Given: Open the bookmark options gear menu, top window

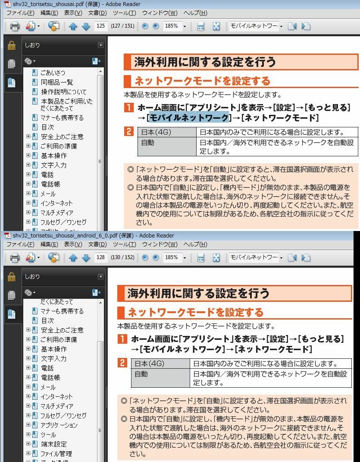Looking at the screenshot, I should [x=30, y=61].
